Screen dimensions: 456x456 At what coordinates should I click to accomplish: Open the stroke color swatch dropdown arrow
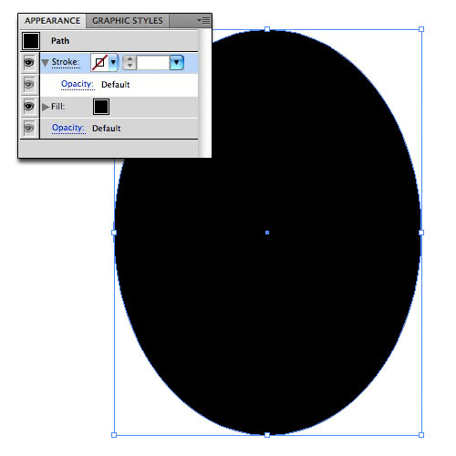pos(113,63)
